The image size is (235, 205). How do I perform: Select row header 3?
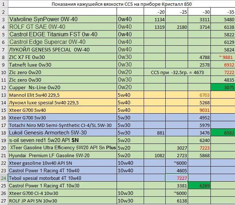[x=4, y=19]
